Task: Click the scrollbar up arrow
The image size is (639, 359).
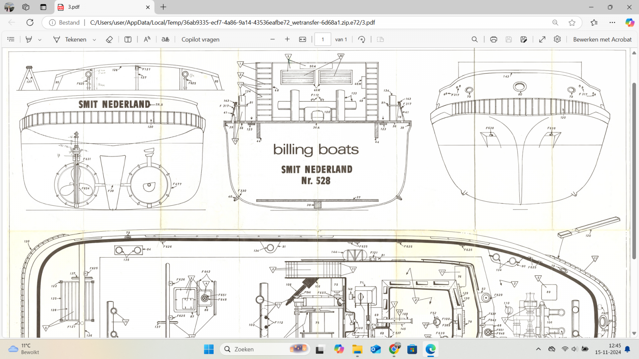Action: tap(634, 53)
